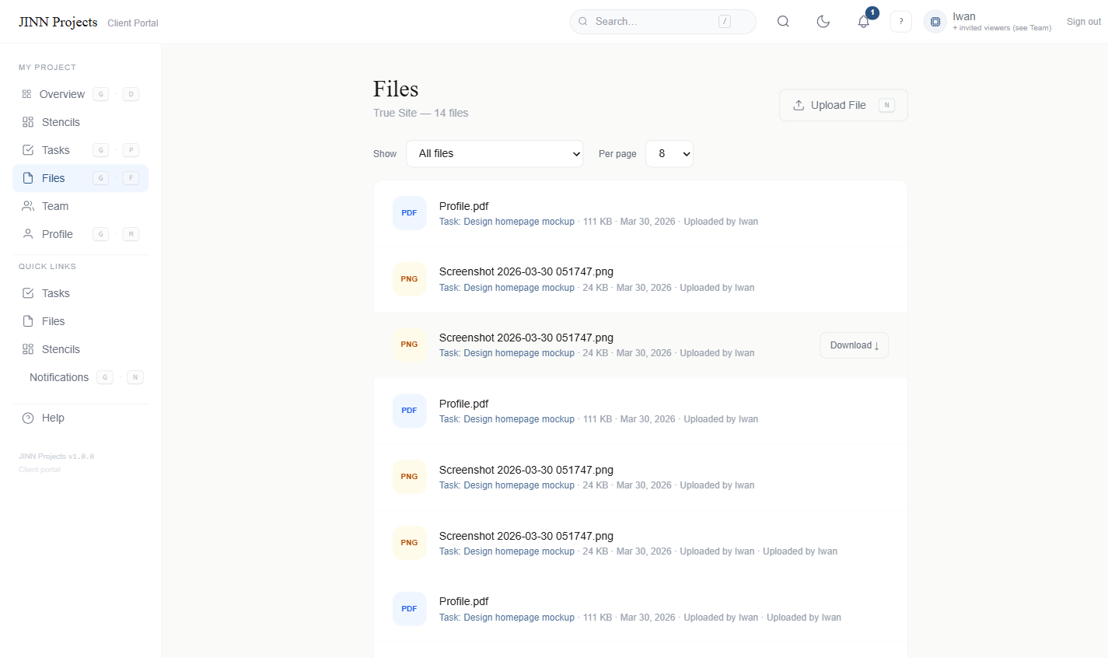
Task: Click PDF badge of last Profile.pdf row
Action: [410, 609]
